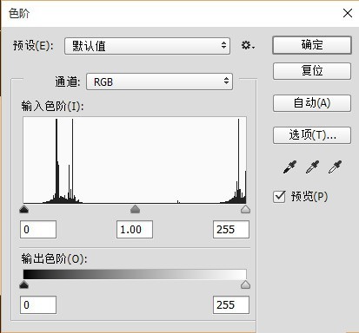Screen dimensions: 359x333
Task: Click the 输入色阶(I) label
Action: (52, 107)
